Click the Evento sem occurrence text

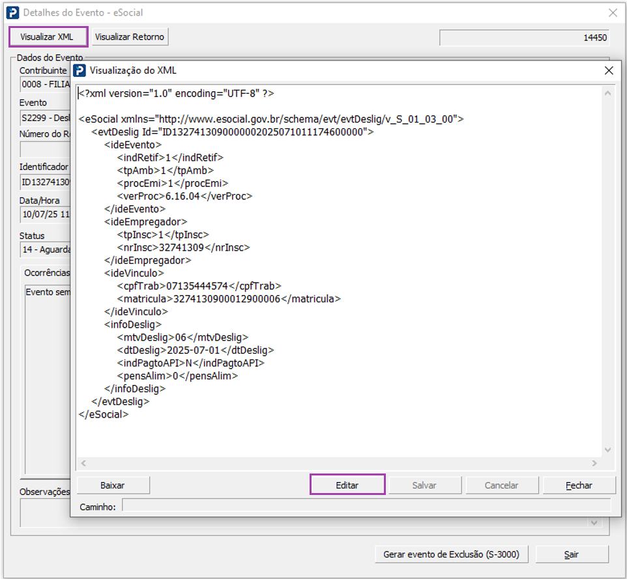(48, 292)
